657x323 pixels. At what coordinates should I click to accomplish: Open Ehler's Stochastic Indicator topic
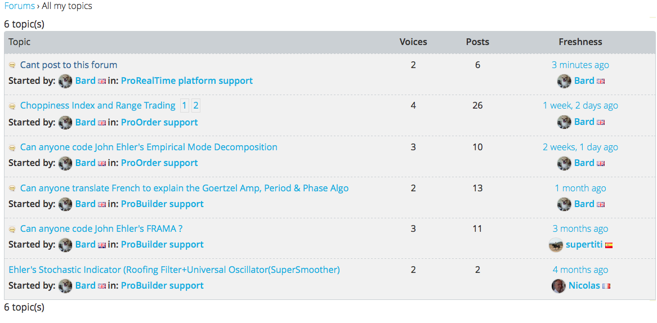click(174, 270)
